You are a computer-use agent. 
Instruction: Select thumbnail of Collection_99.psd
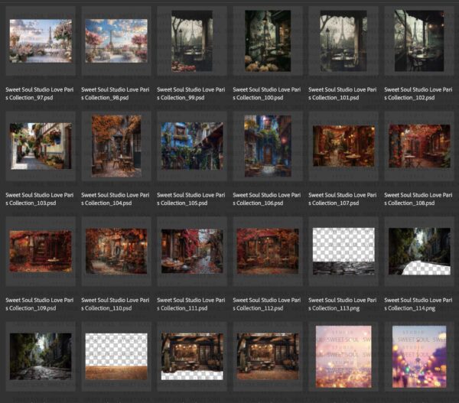click(x=192, y=41)
